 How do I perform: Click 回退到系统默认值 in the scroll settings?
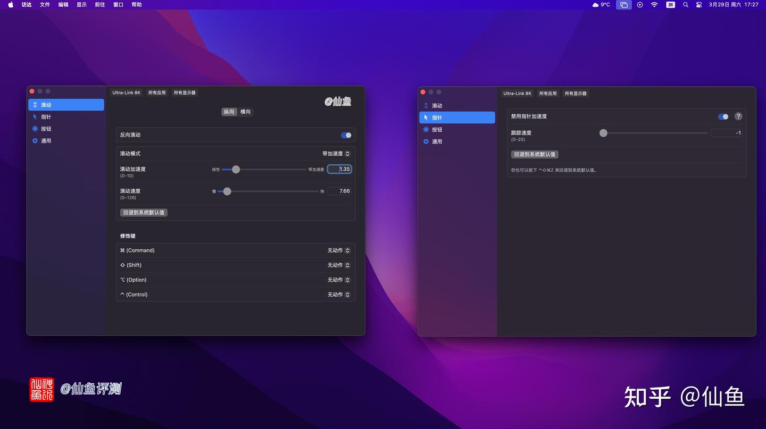tap(144, 212)
